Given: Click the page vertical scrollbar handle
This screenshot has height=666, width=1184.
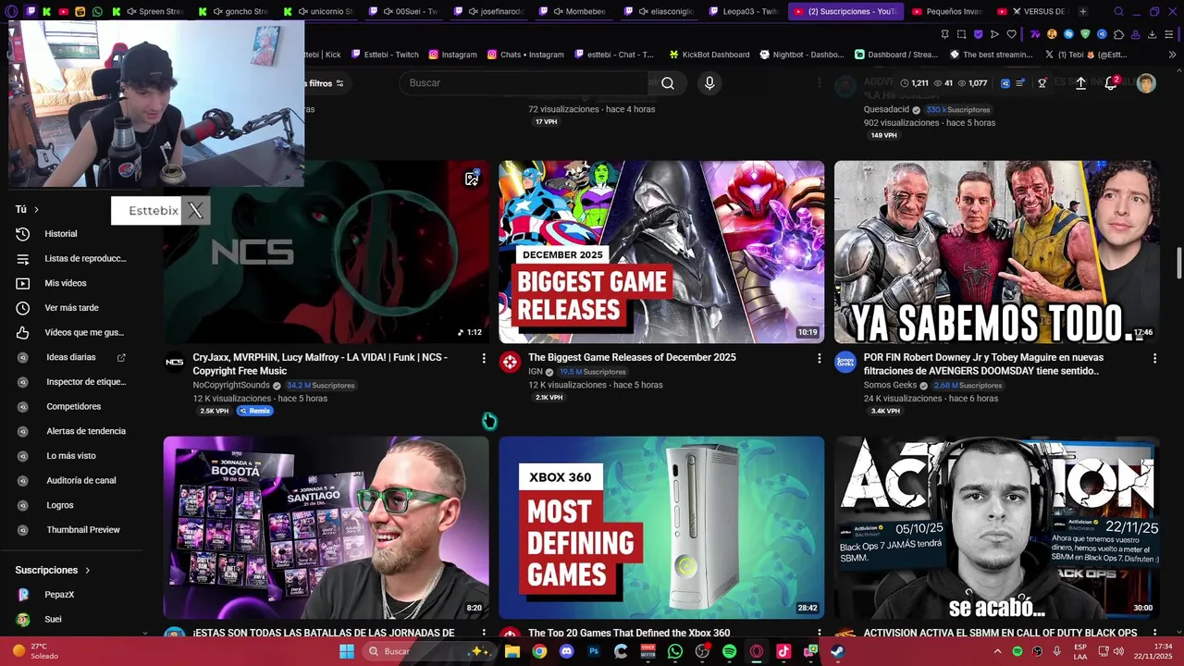Looking at the screenshot, I should pyautogui.click(x=1178, y=262).
